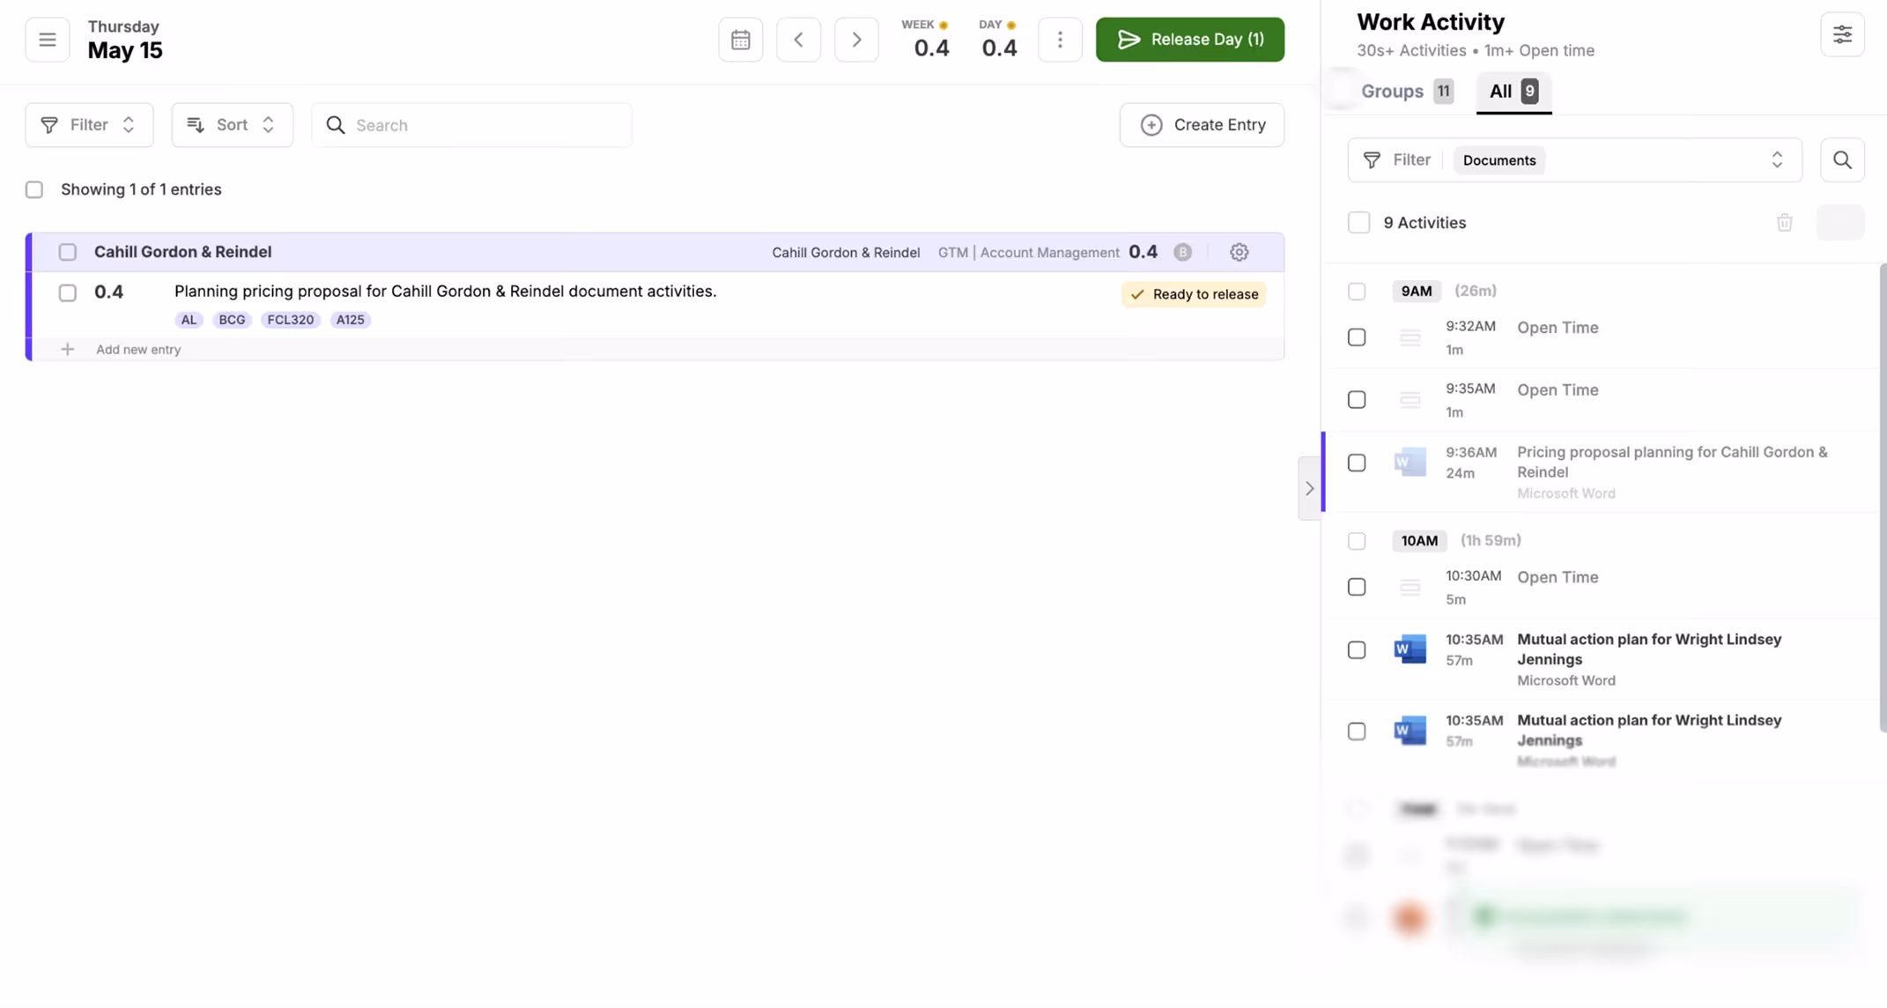
Task: Open the calendar date picker icon
Action: pos(740,40)
